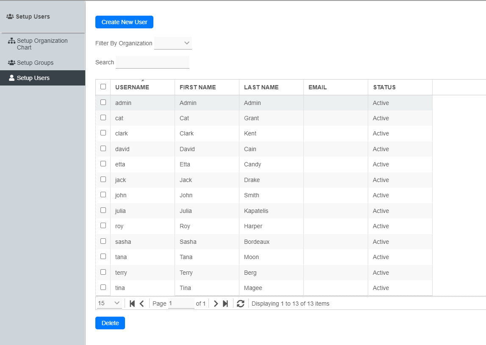Go to first page of user list
The height and width of the screenshot is (345, 486).
coord(132,304)
